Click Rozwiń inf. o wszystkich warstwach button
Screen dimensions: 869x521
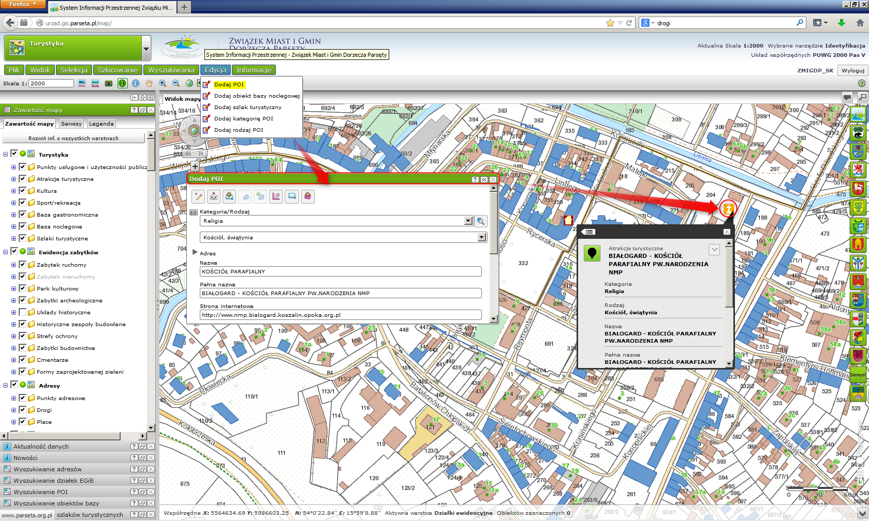[x=73, y=139]
